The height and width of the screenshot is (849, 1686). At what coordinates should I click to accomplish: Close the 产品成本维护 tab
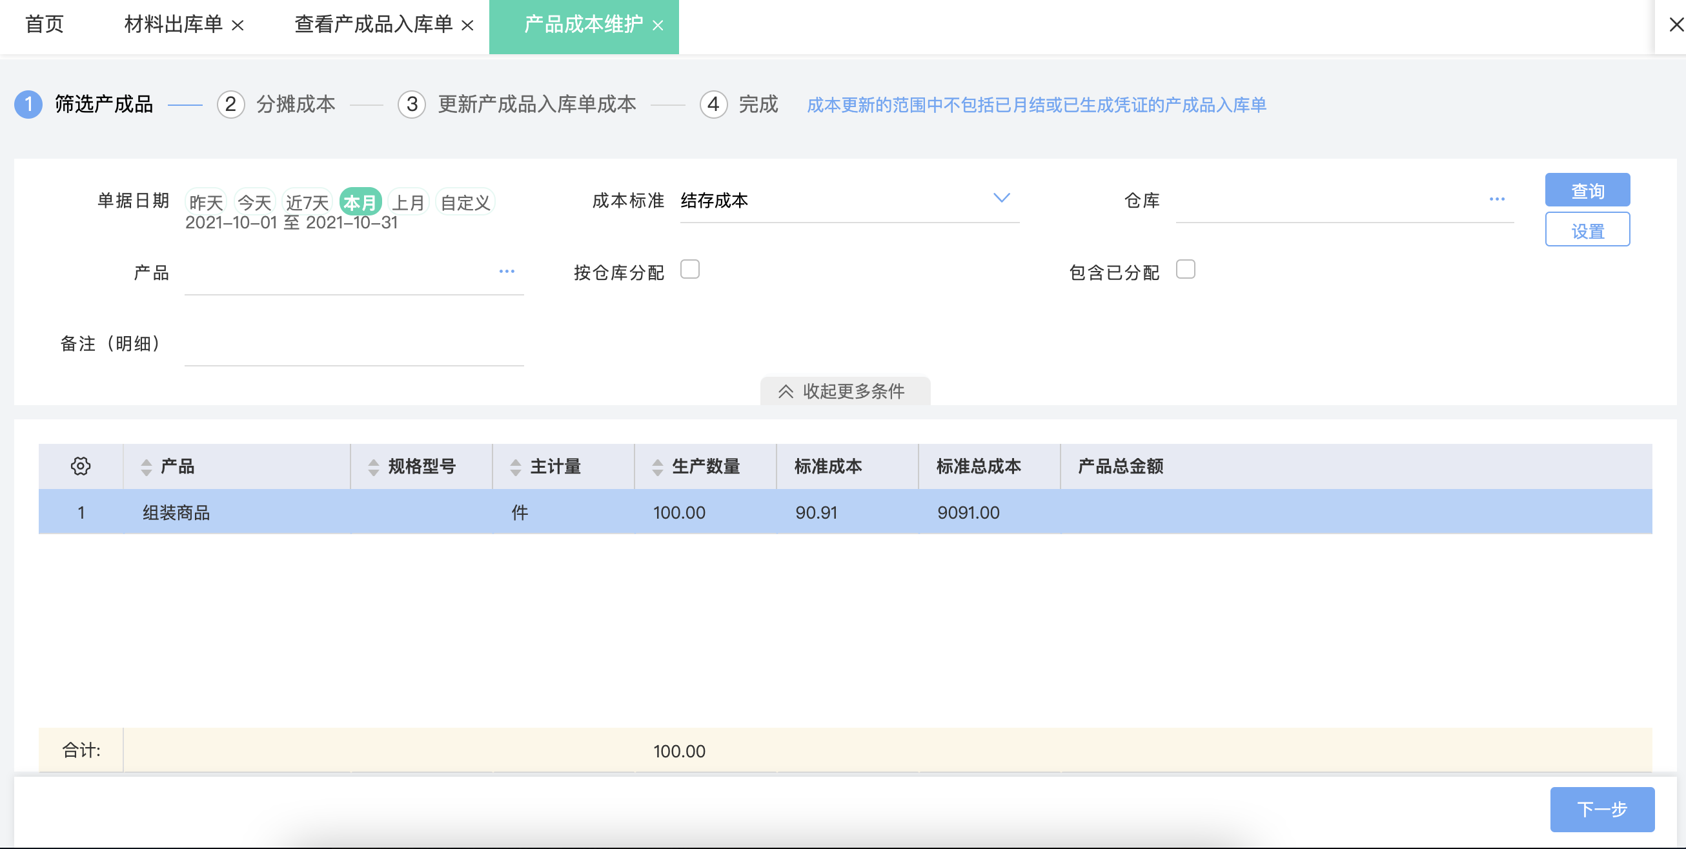coord(658,25)
